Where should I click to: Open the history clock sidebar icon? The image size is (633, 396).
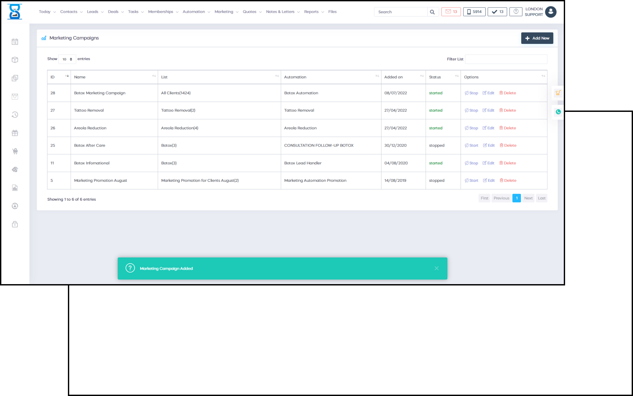15,115
